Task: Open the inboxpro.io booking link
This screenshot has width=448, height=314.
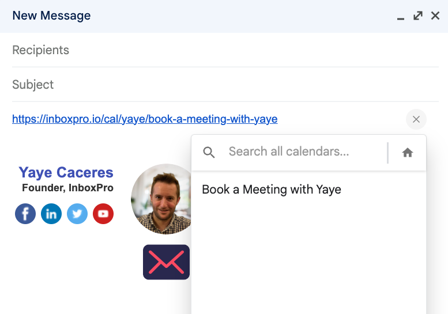Action: click(x=145, y=119)
